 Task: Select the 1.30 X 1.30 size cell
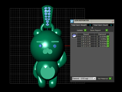point(86,44)
